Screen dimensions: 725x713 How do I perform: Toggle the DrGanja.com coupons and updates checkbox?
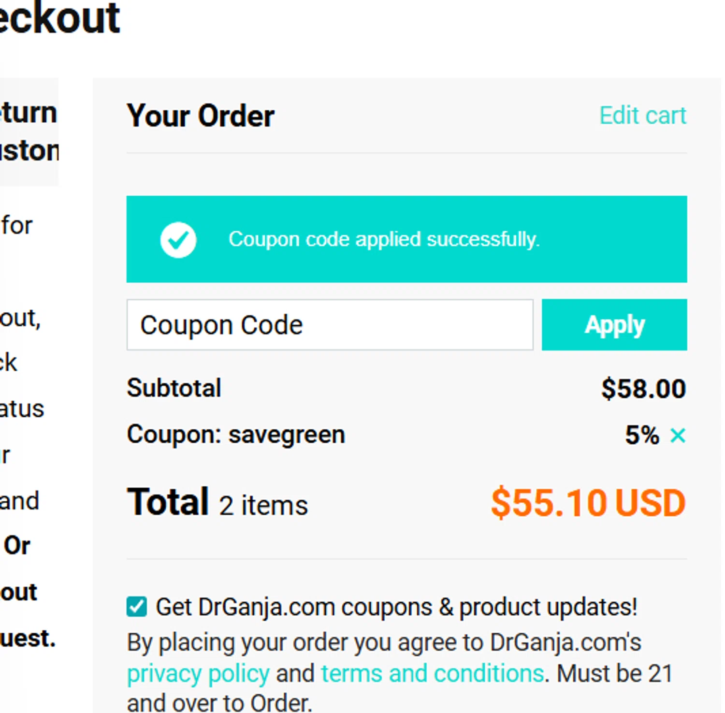click(x=137, y=607)
